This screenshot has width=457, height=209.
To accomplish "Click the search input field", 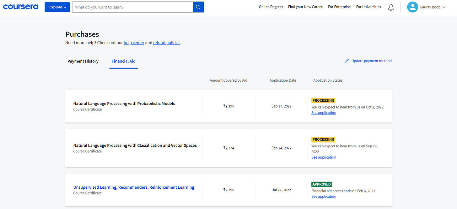I will tap(132, 7).
